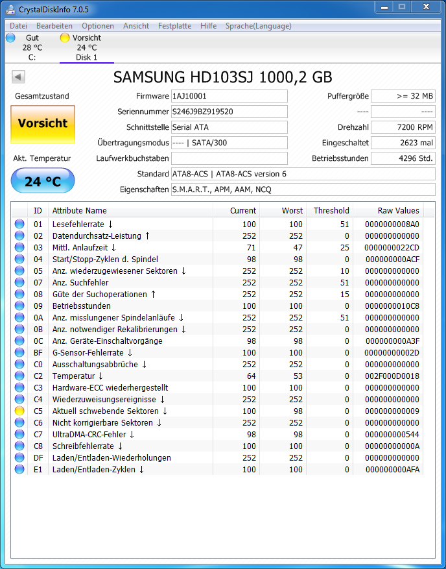Select the Vorsicht 24 °C Disk 1 tab
The image size is (446, 569).
87,47
